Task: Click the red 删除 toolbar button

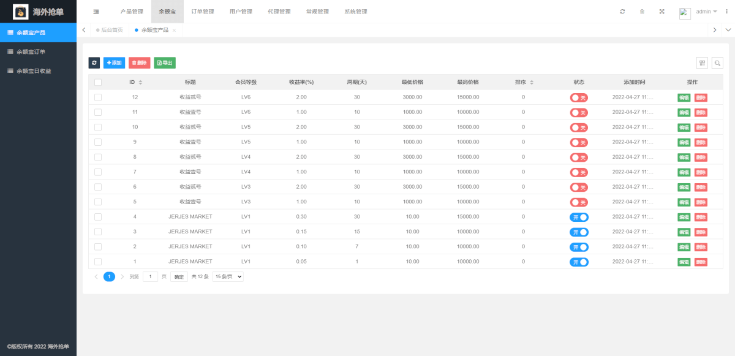Action: 139,62
